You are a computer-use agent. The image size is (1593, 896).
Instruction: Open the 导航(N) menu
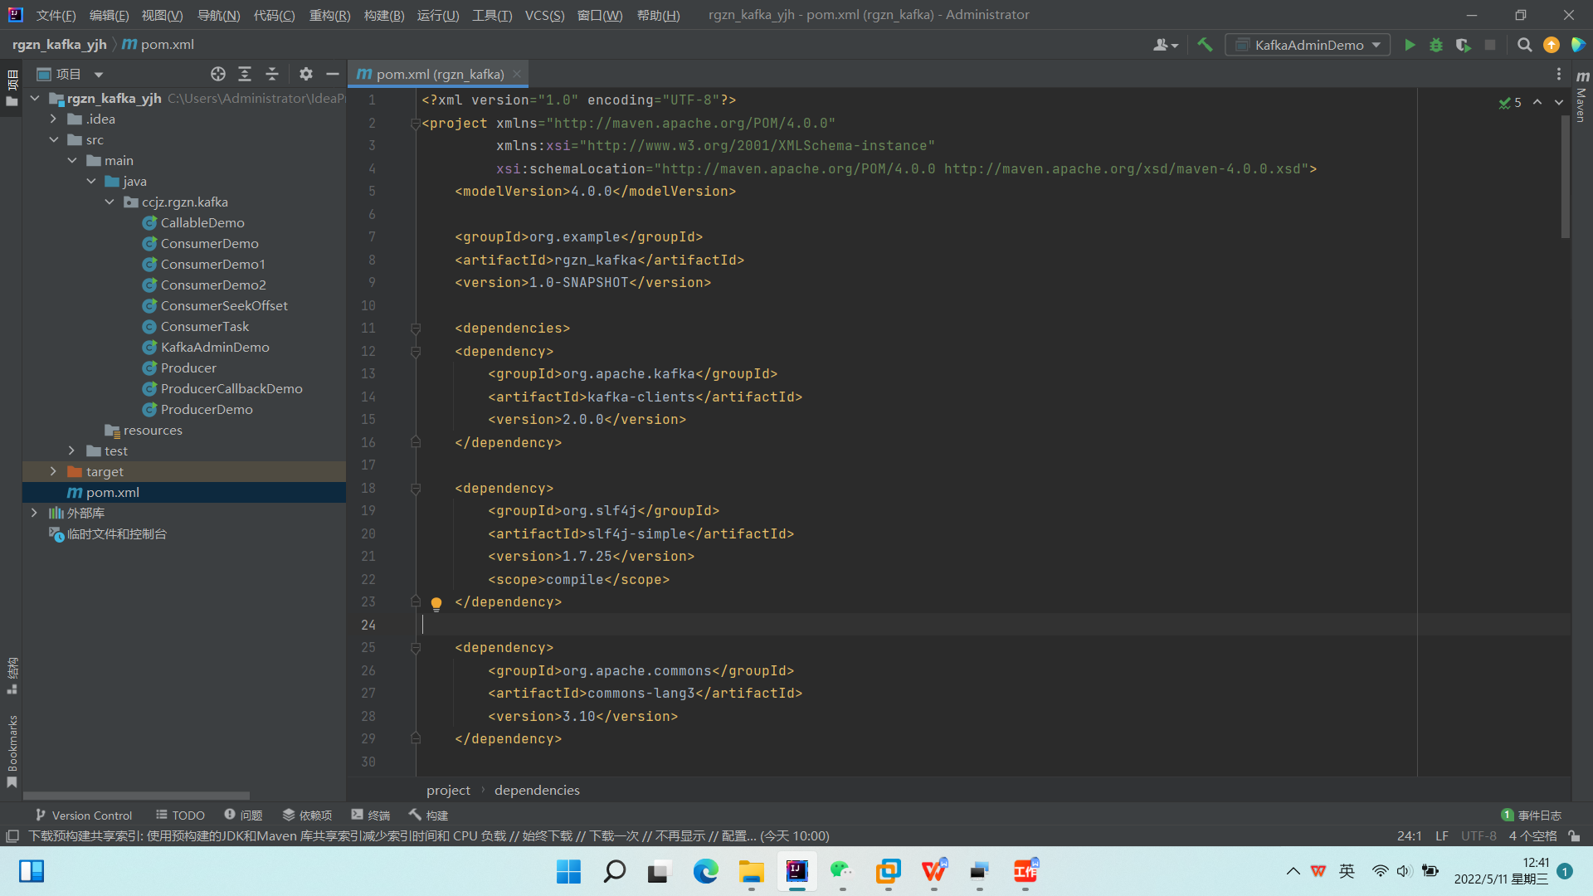tap(218, 15)
